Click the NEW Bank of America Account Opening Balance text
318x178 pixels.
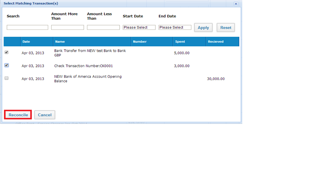click(88, 79)
